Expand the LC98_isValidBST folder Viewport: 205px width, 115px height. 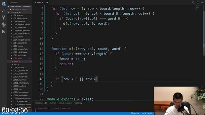pyautogui.click(x=20, y=67)
